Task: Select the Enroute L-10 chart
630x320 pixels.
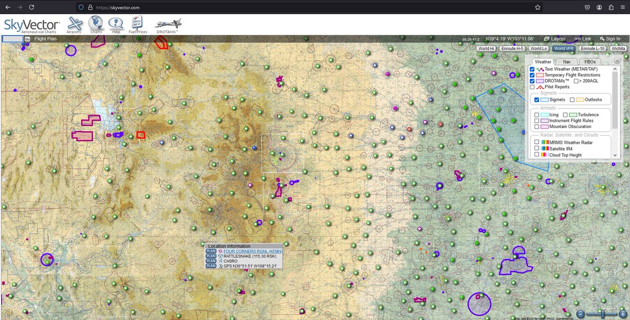Action: click(x=594, y=48)
